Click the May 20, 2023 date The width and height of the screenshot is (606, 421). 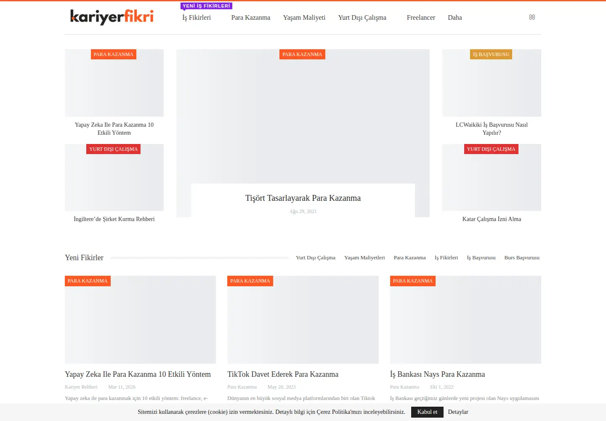tap(282, 387)
